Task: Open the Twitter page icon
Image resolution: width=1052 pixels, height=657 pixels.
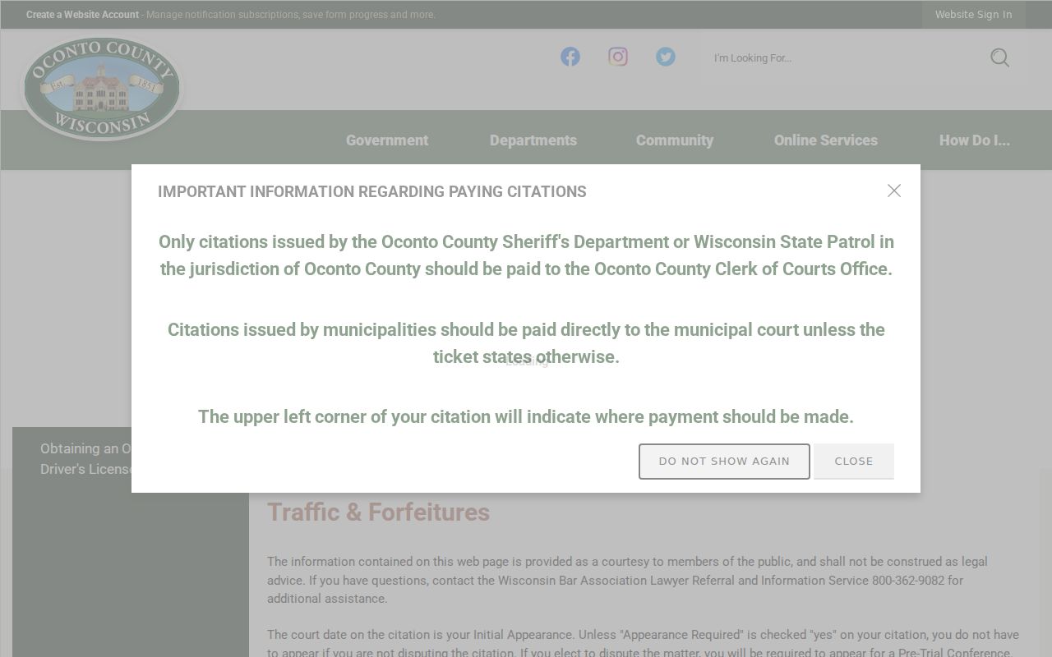Action: 666,57
